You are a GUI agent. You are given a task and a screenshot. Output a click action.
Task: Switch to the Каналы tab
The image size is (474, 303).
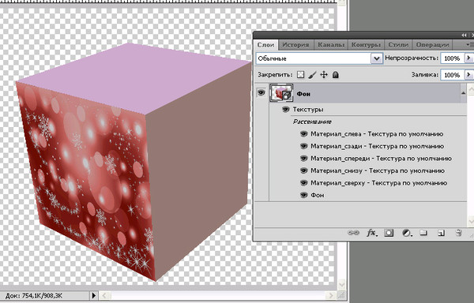click(x=331, y=45)
